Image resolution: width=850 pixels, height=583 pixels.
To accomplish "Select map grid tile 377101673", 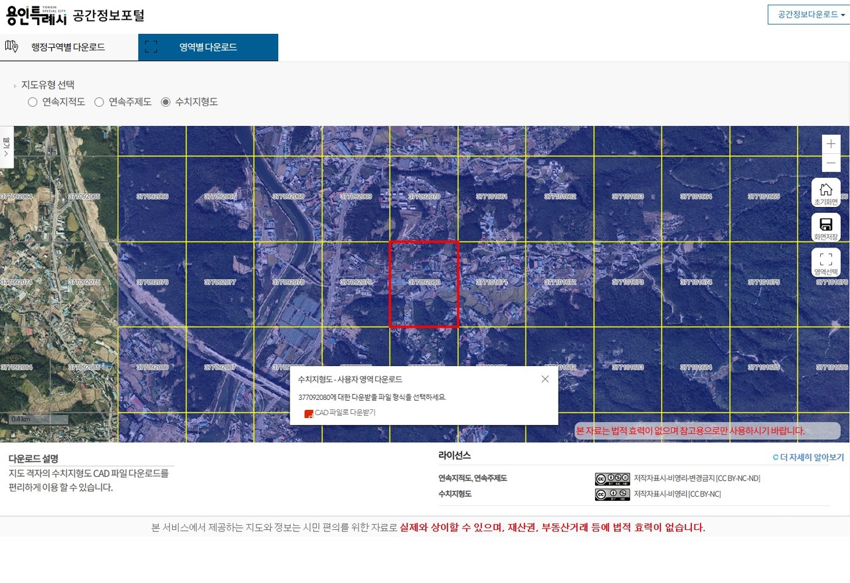I will pos(628,283).
